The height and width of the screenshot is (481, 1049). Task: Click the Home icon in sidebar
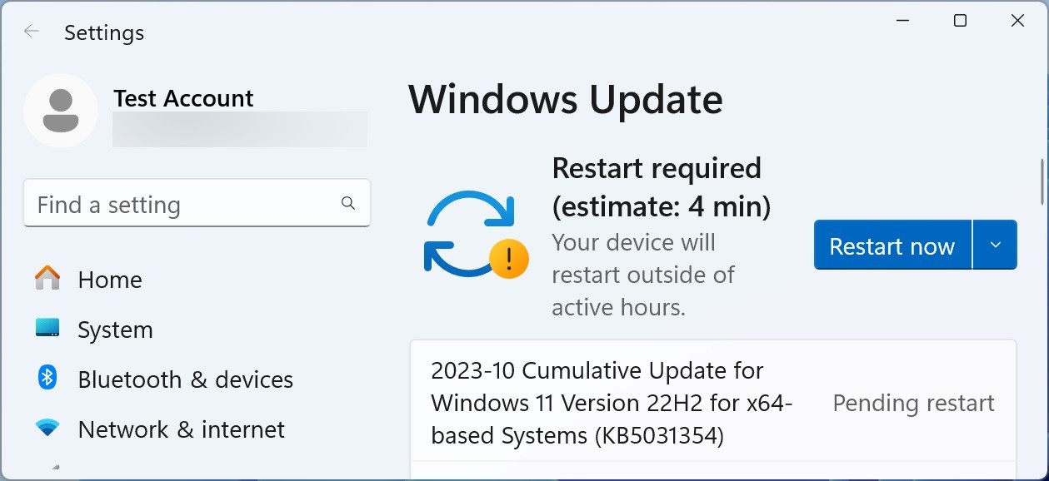click(47, 280)
